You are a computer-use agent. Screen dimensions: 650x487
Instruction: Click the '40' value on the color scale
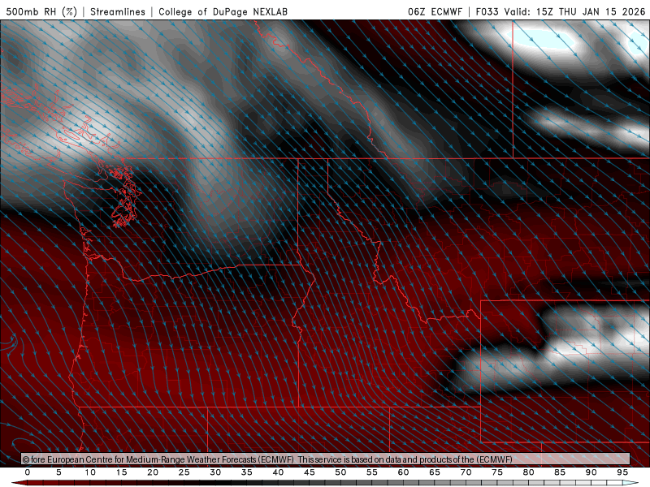pyautogui.click(x=278, y=472)
